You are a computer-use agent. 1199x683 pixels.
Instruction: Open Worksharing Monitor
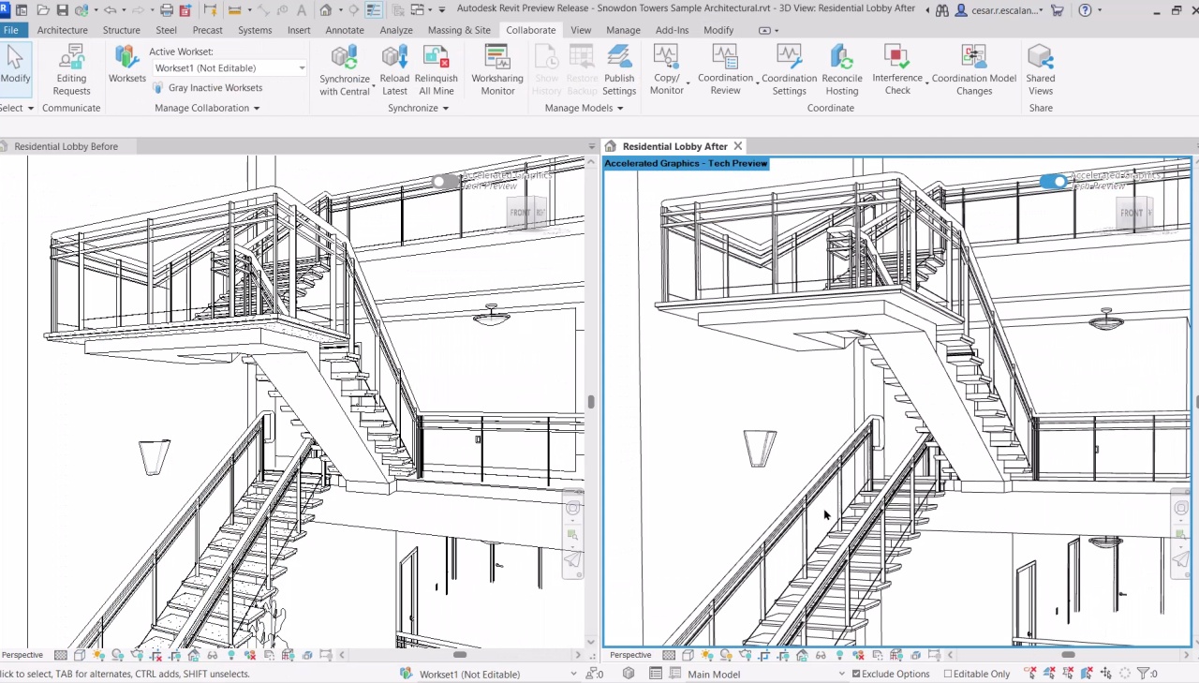pyautogui.click(x=497, y=70)
